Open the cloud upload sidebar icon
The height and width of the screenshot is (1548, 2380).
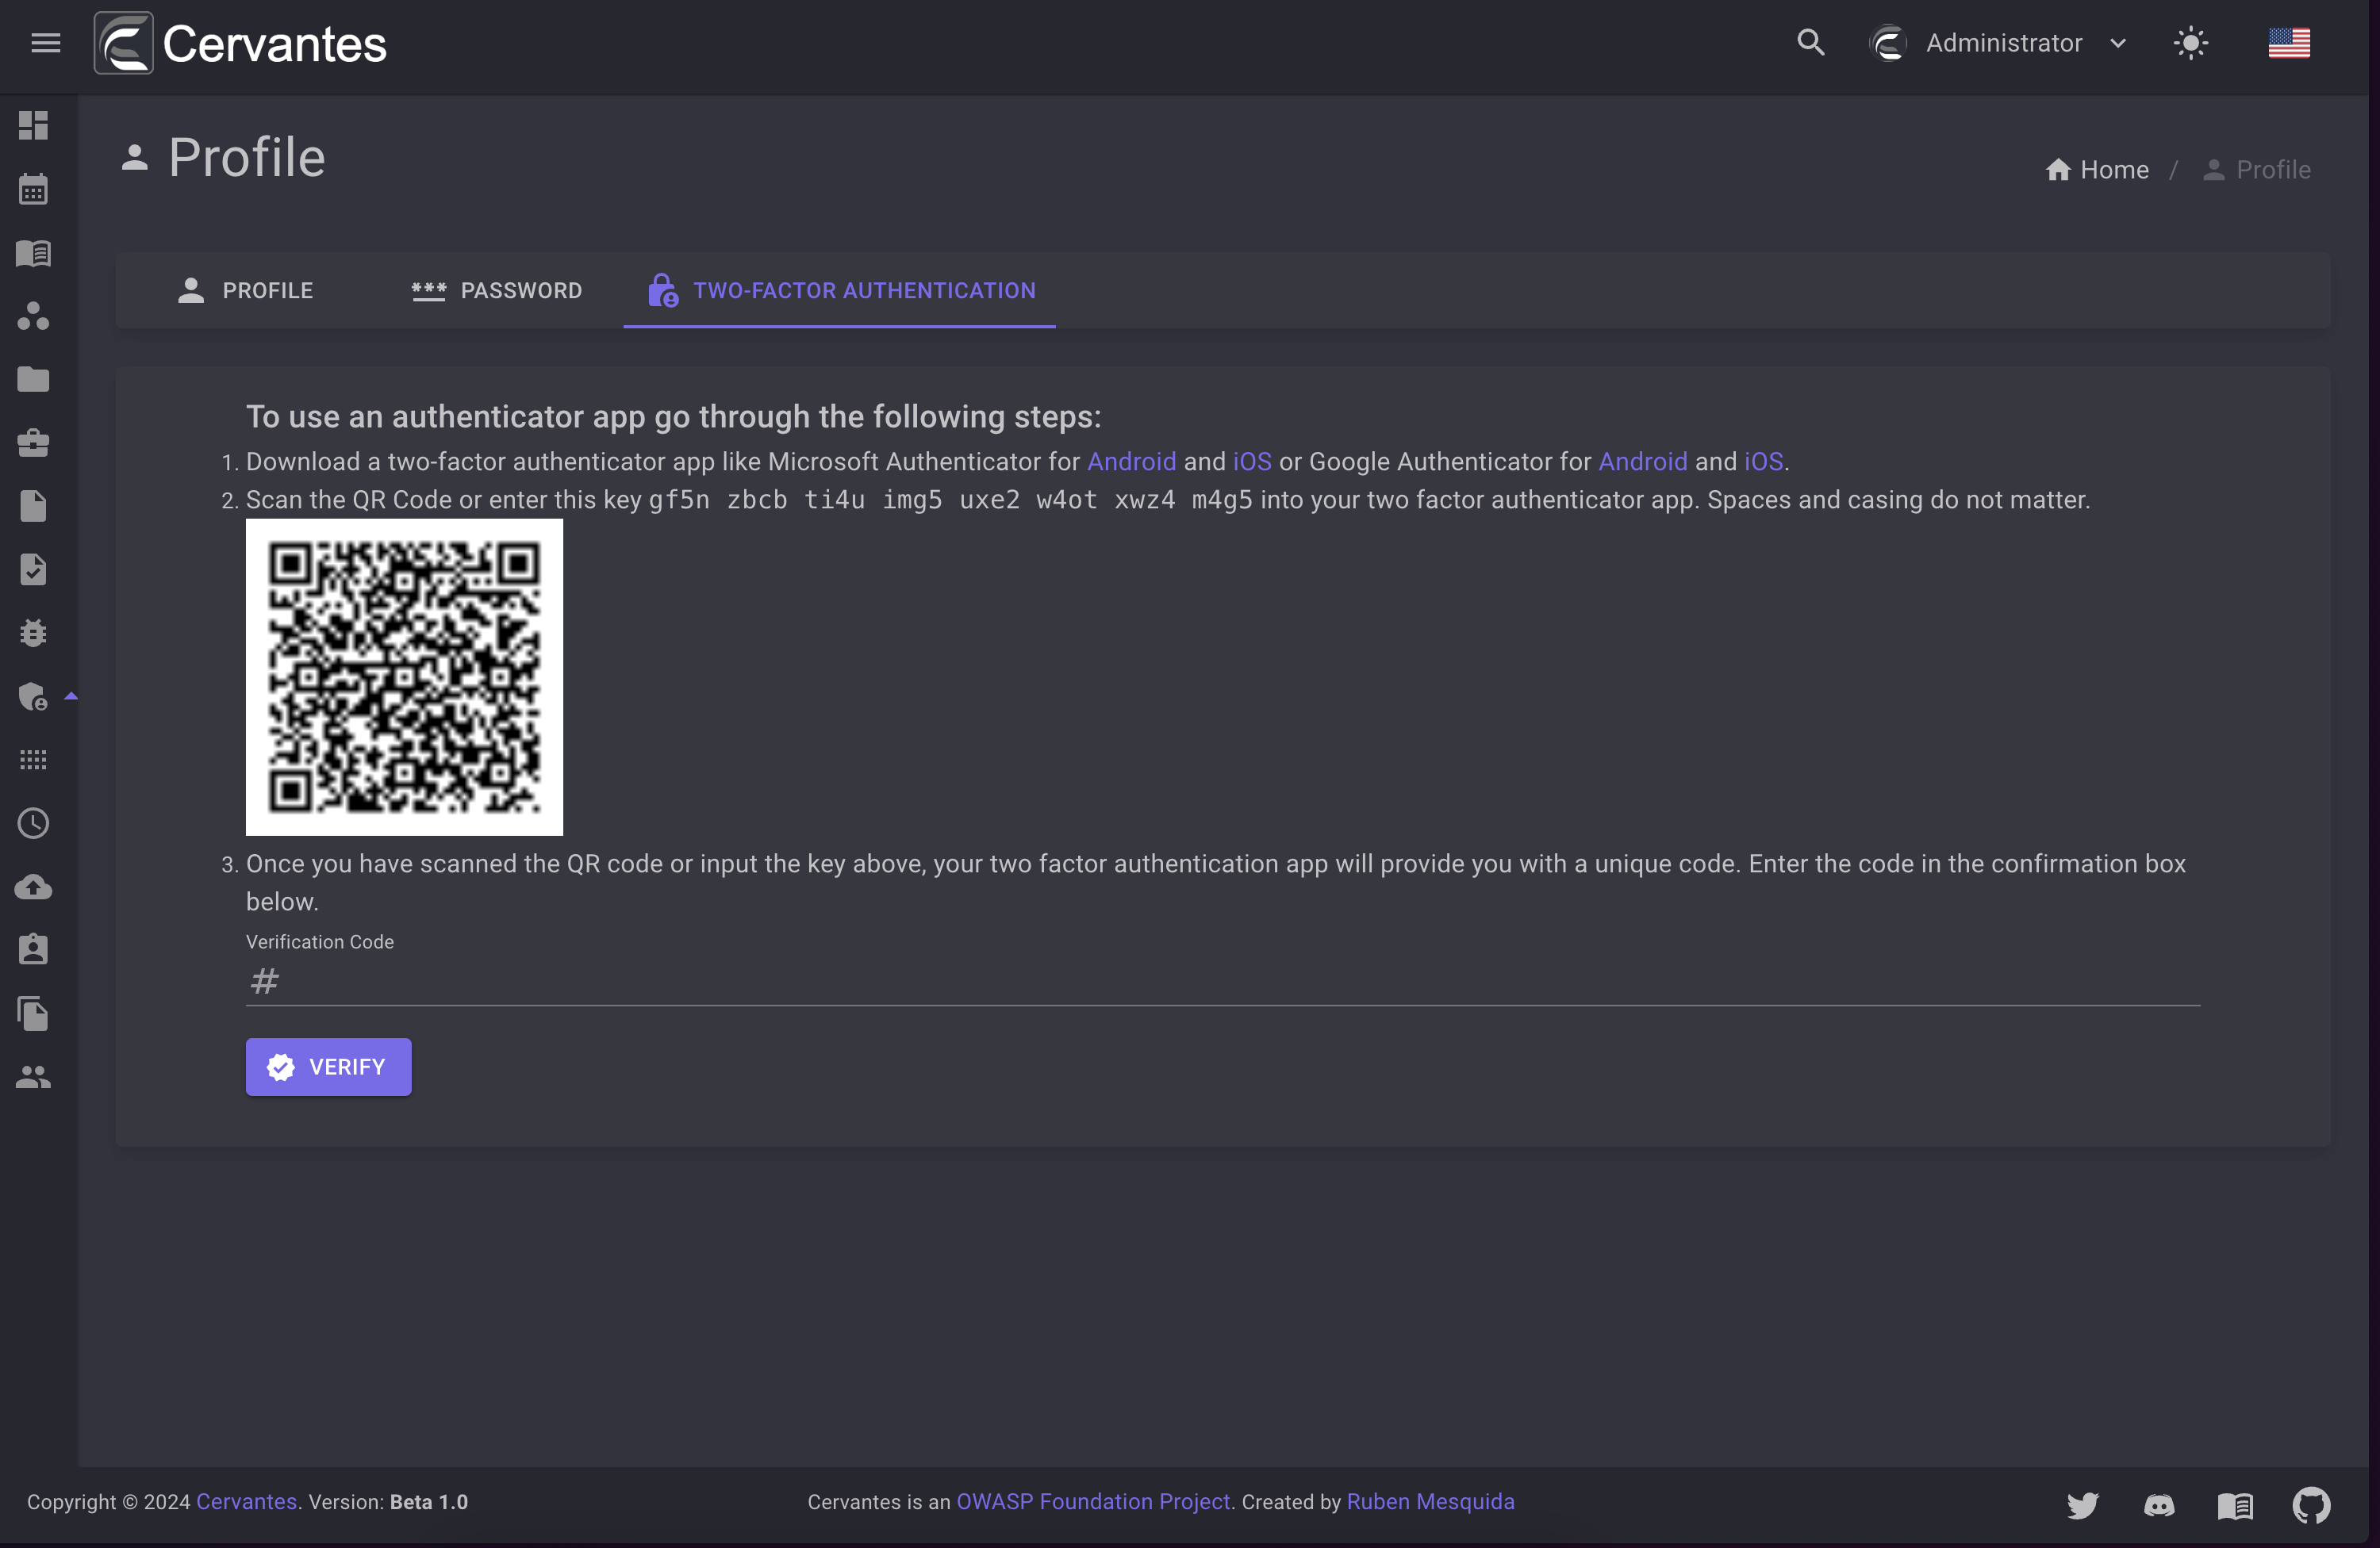tap(33, 887)
